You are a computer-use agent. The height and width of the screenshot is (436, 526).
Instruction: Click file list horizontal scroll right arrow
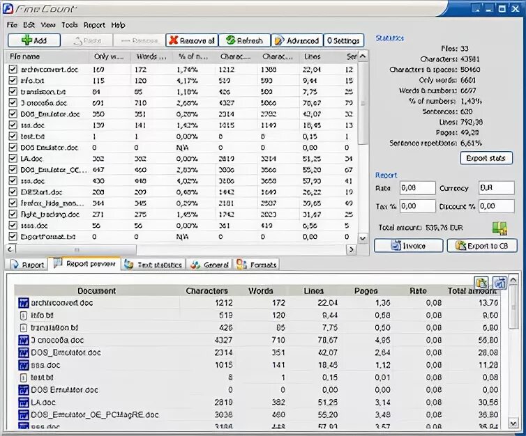tap(351, 249)
